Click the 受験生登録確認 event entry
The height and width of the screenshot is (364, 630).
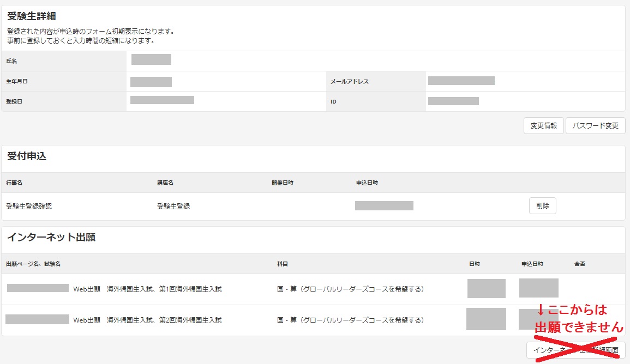tap(29, 207)
